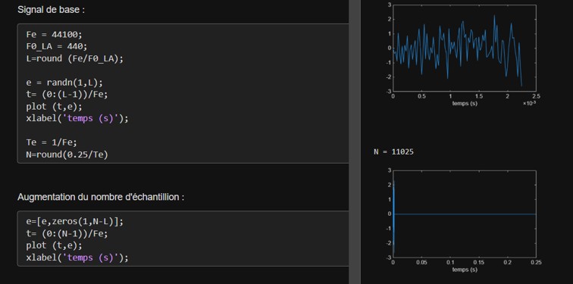Screen dimensions: 573x284
Task: Click the '×10⁻³' exponent label on the top plot
Action: pyautogui.click(x=529, y=103)
